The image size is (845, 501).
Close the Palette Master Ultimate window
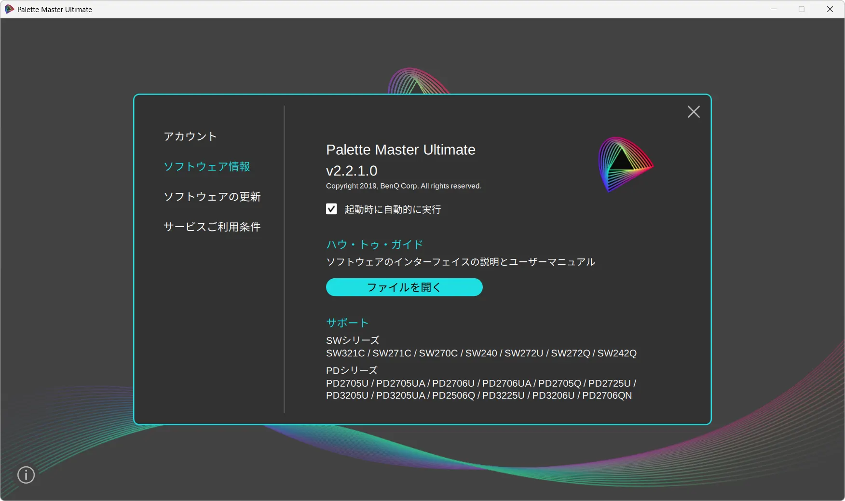830,9
